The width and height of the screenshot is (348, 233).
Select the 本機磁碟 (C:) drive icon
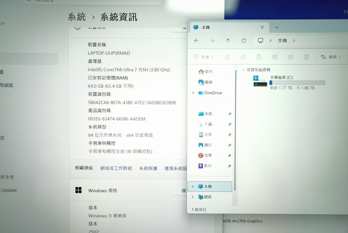pos(260,81)
